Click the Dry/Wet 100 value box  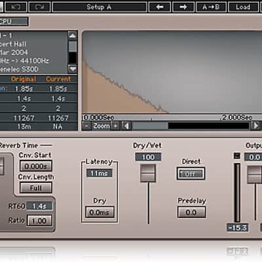tap(148, 157)
